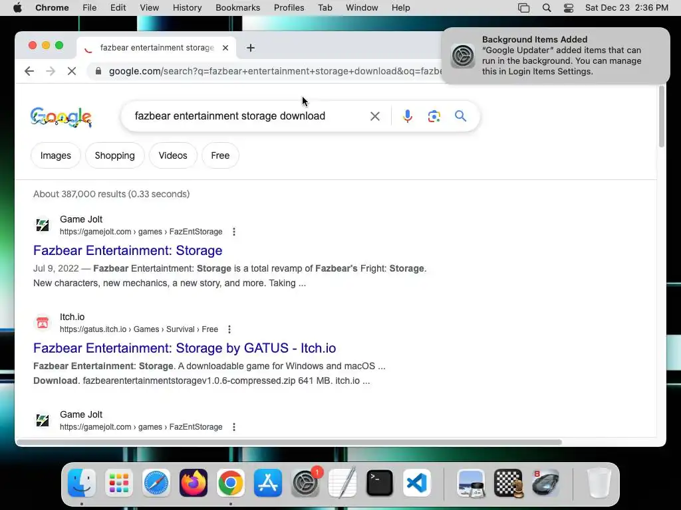Click the gamejolt.com URL under first result
This screenshot has width=681, height=510.
(x=141, y=232)
